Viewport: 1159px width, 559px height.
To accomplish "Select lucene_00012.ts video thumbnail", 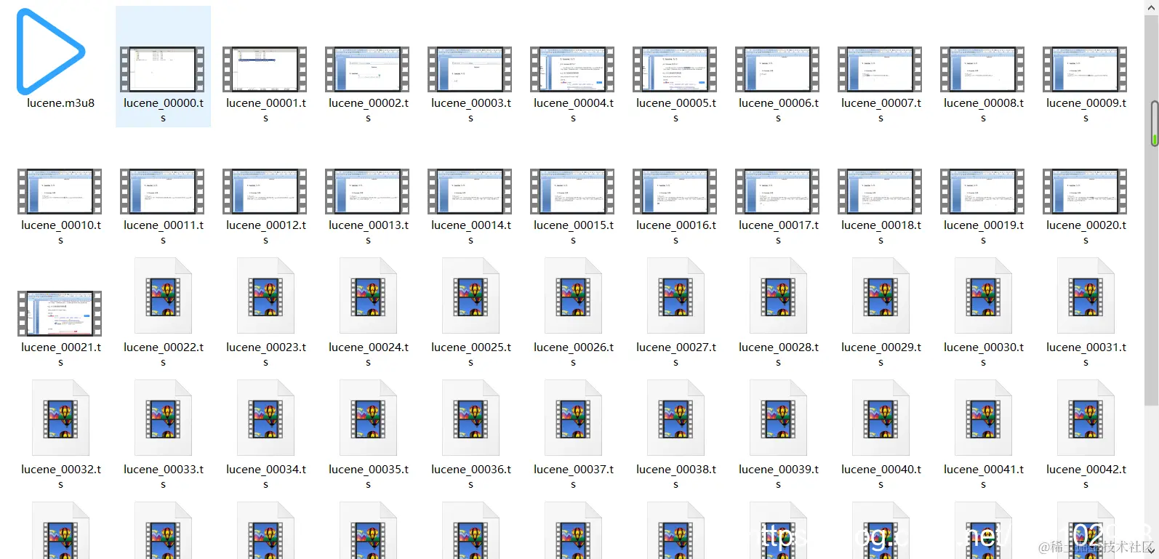I will click(265, 192).
